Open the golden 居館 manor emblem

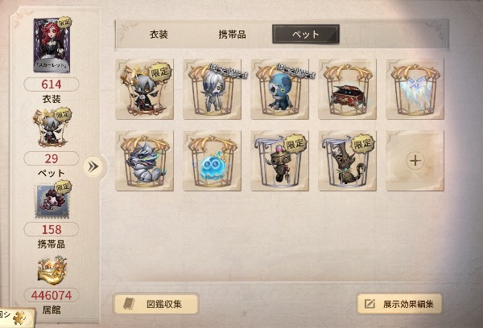(52, 271)
